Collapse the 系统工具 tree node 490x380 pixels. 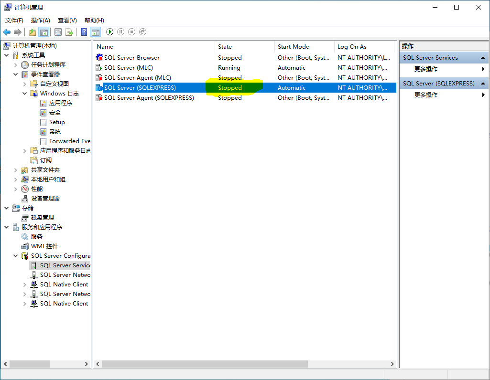(x=7, y=55)
